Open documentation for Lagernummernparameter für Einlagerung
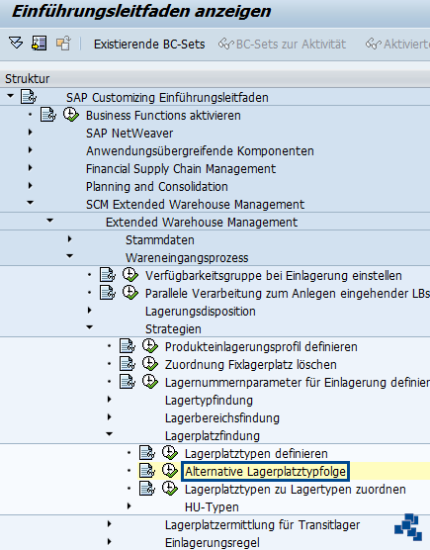Viewport: 430px width, 550px height. [x=128, y=383]
